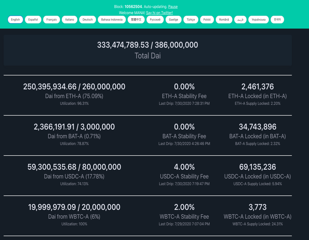309x240 pixels.
Task: Select the 한국어 language button
Action: pyautogui.click(x=277, y=20)
